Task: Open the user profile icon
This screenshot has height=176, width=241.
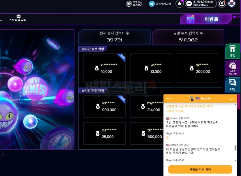Action: pyautogui.click(x=222, y=4)
